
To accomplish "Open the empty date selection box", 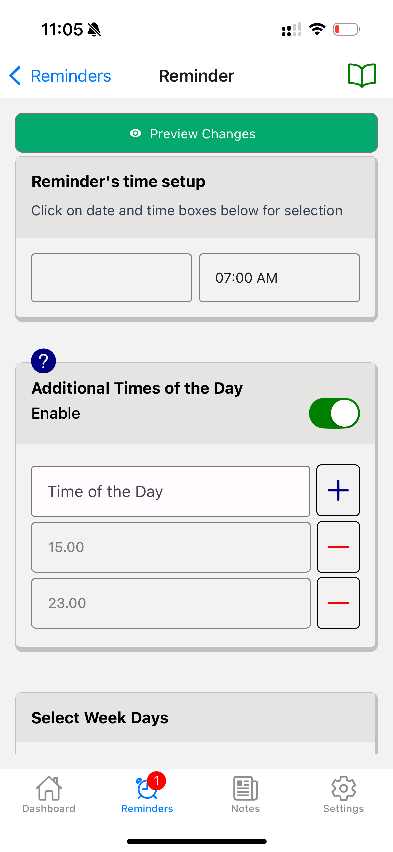I will click(111, 278).
